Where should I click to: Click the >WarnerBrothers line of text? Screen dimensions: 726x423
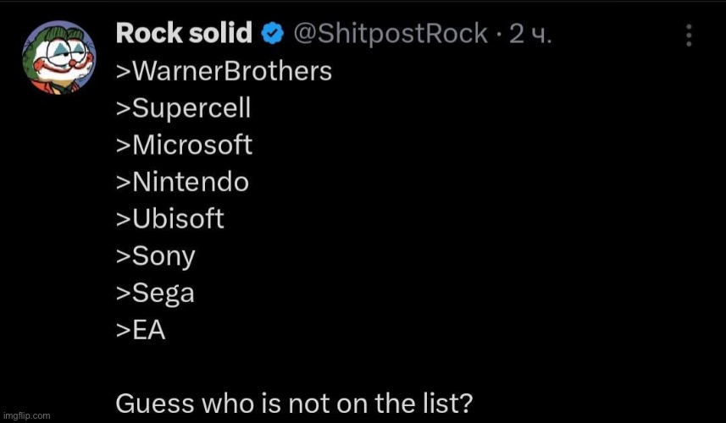(x=224, y=71)
